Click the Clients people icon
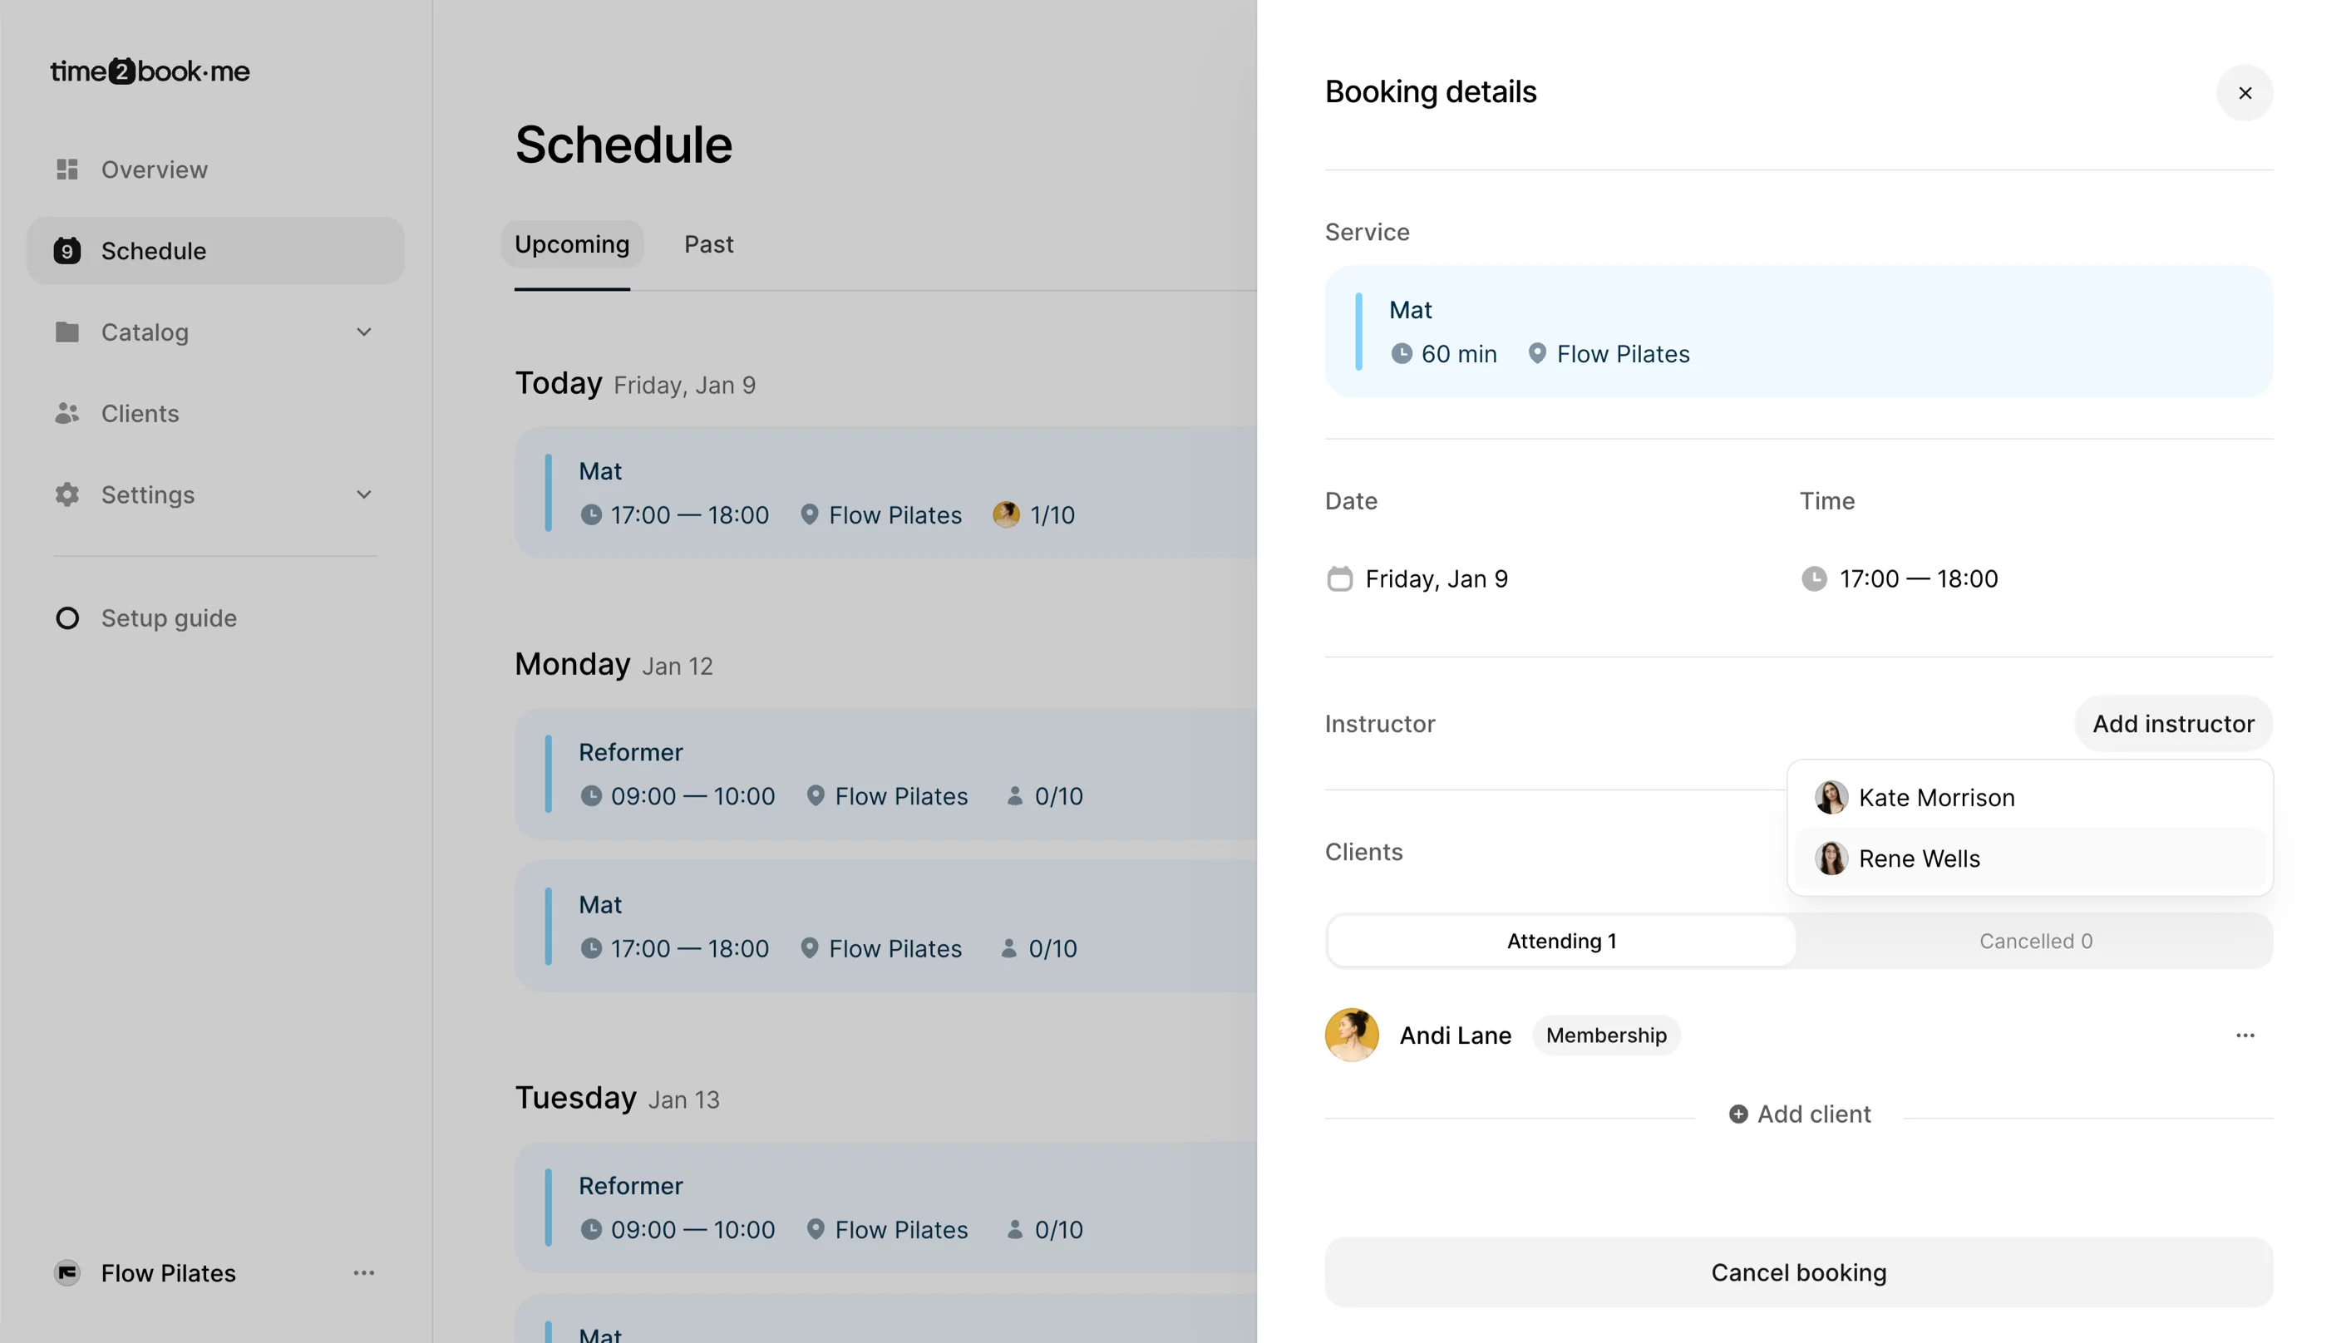 click(x=67, y=413)
